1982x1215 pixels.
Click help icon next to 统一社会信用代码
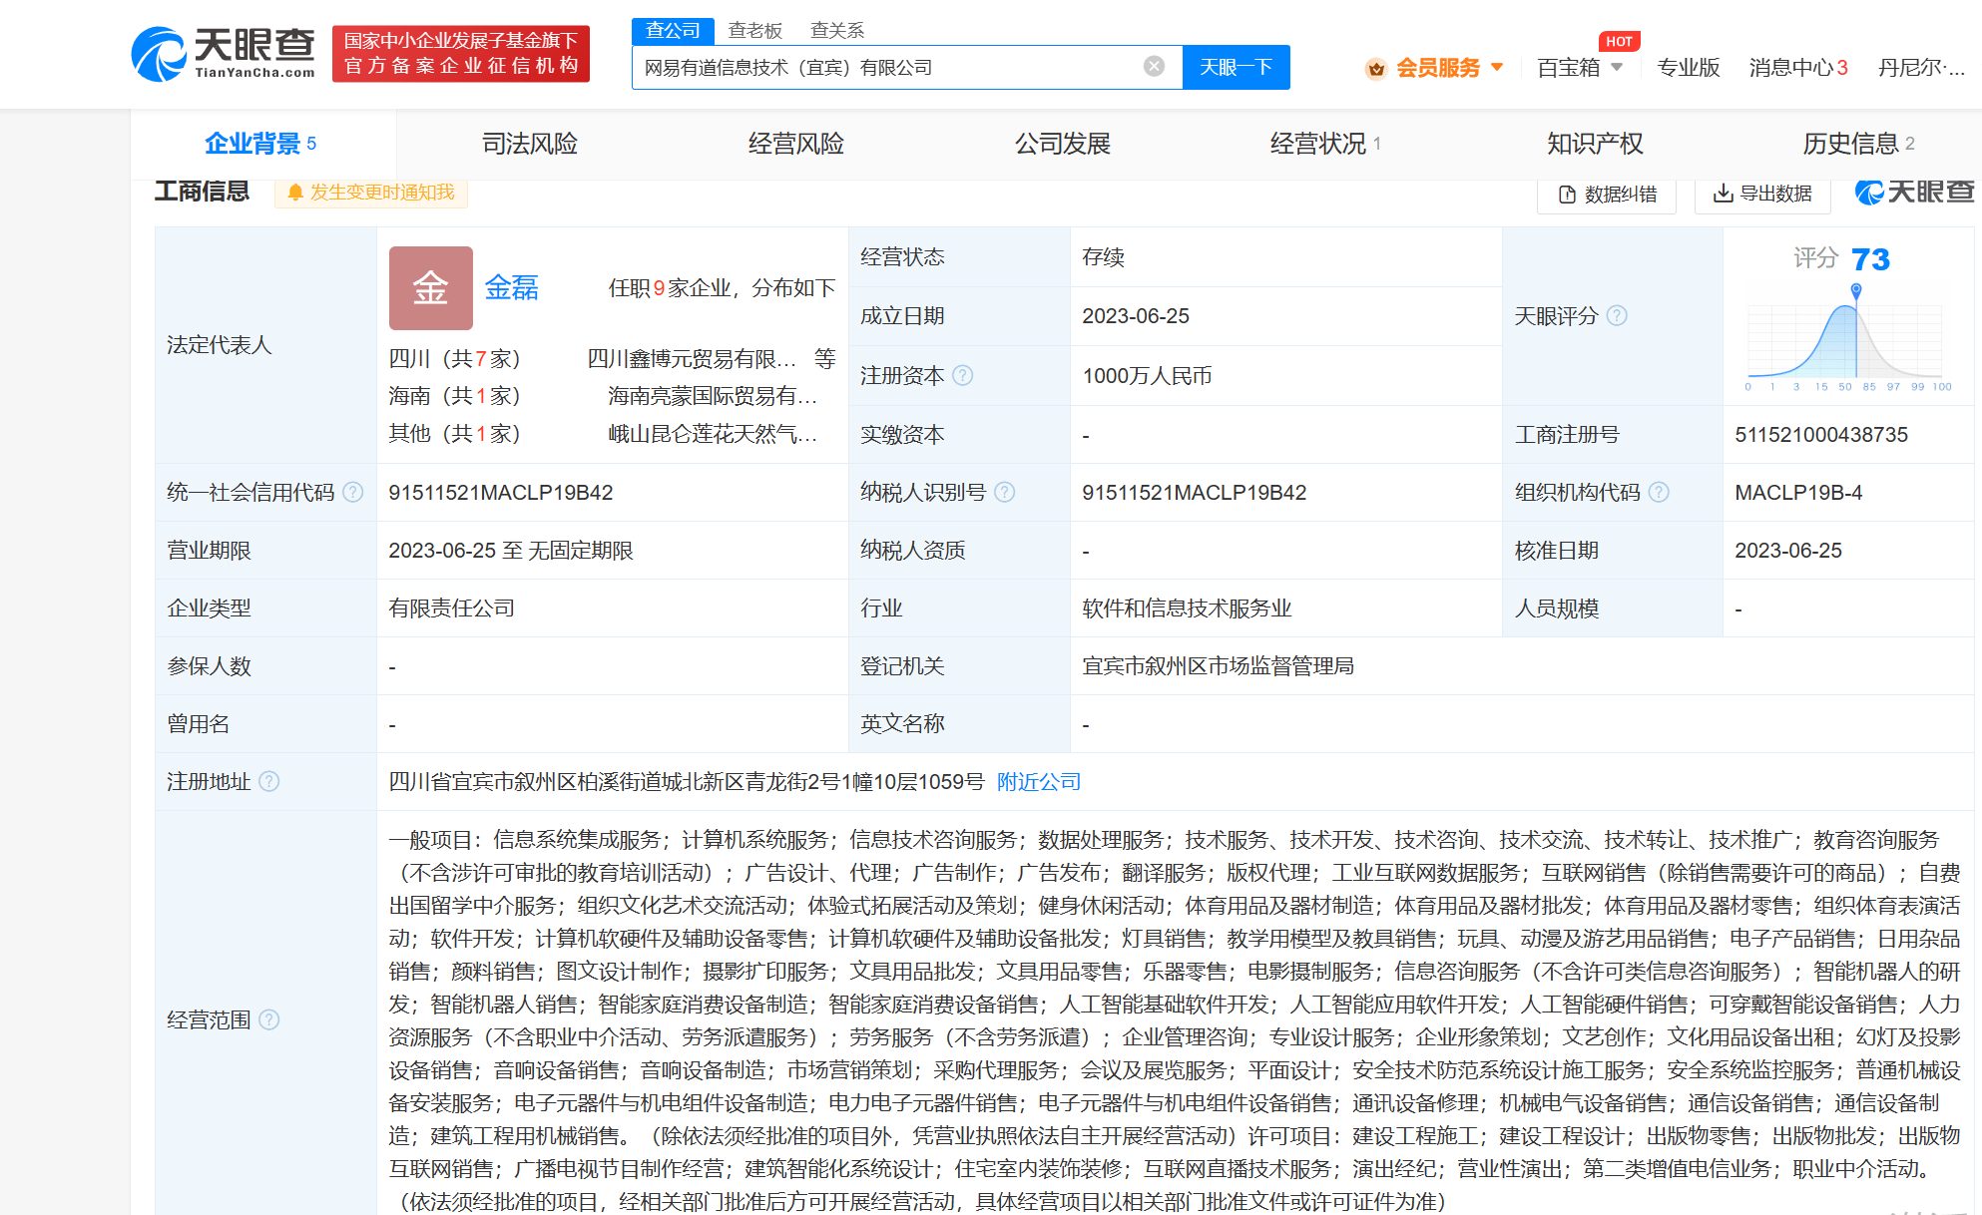353,493
